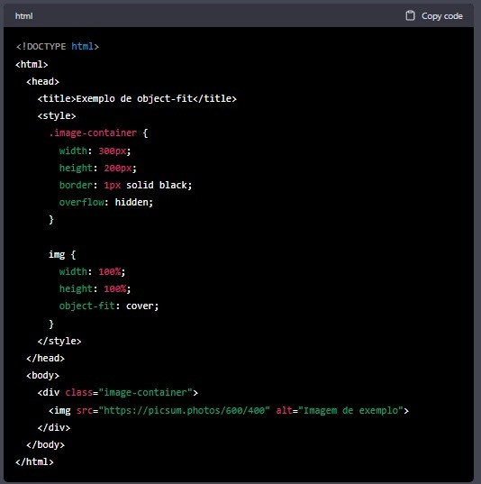The width and height of the screenshot is (481, 484).
Task: Click the alt text 'Imagem de exemplo'
Action: 351,410
